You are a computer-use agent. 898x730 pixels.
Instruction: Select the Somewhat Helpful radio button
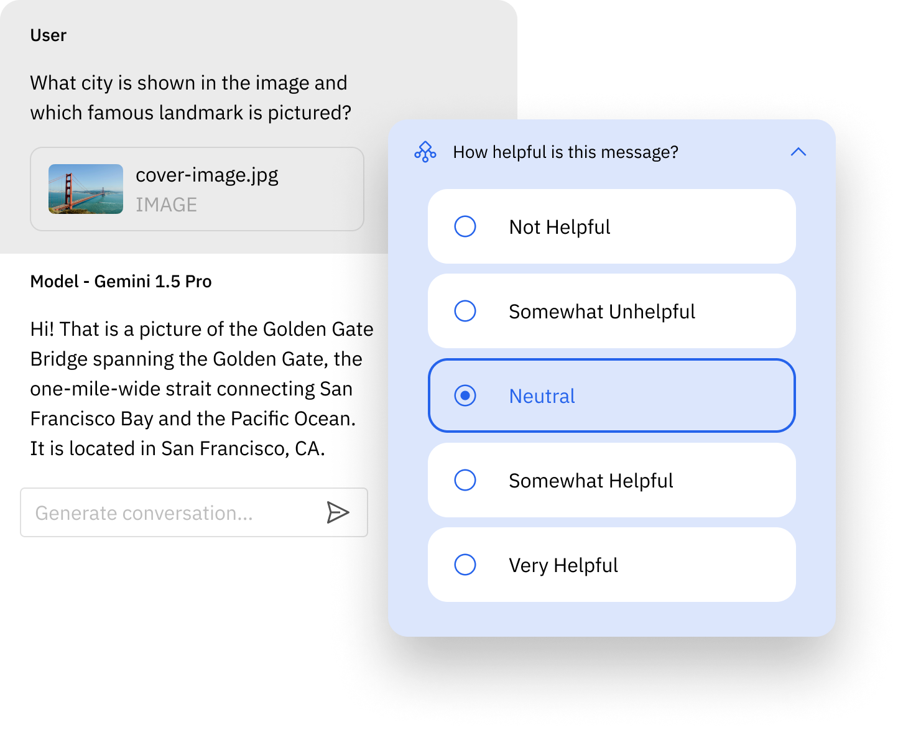point(465,480)
